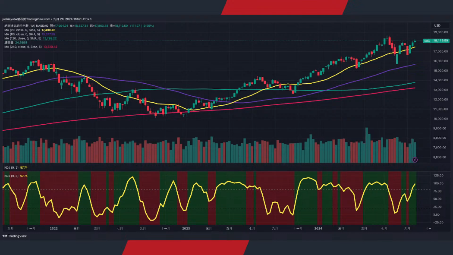Image resolution: width=453 pixels, height=255 pixels.
Task: Click the purple lightning bolt icon
Action: pos(415,160)
